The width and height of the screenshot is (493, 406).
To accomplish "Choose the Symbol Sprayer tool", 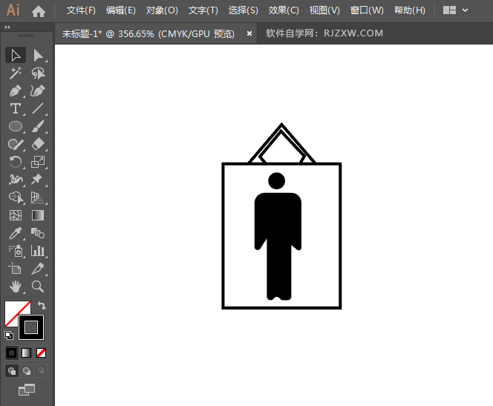I will [16, 251].
